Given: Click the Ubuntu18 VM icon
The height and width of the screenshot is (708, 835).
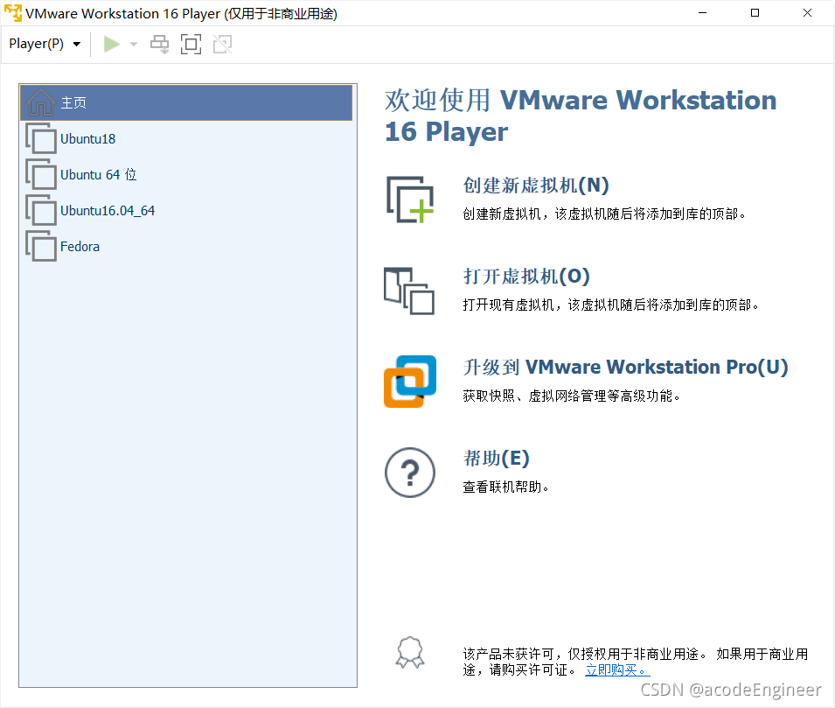Looking at the screenshot, I should (41, 139).
